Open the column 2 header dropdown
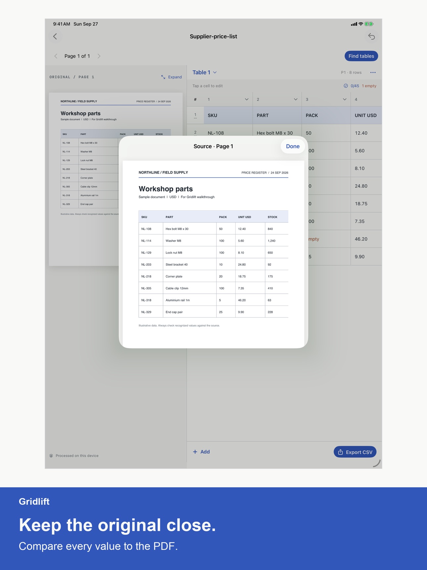 click(296, 99)
